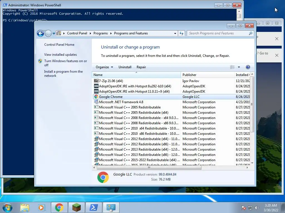Image resolution: width=285 pixels, height=213 pixels.
Task: Open Help with the question mark icon
Action: point(248,67)
